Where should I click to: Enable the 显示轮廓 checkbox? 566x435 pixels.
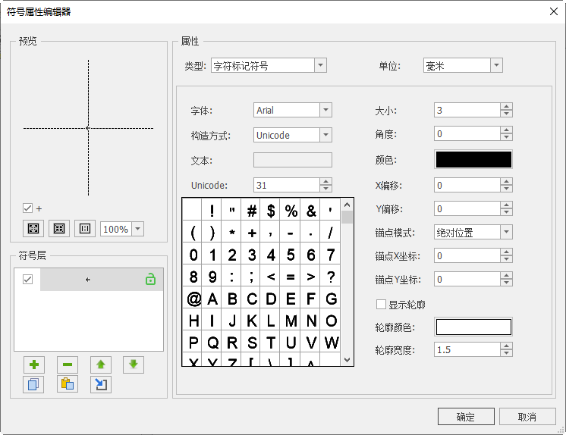point(382,305)
